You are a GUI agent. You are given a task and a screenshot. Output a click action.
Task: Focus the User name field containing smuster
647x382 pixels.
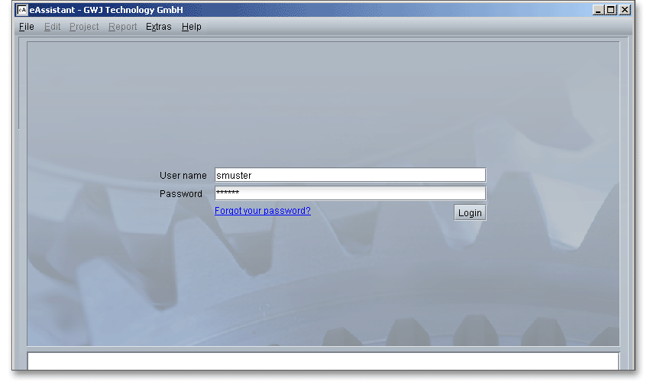350,176
